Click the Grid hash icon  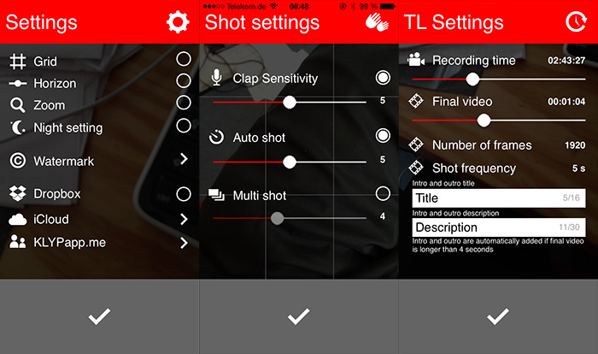coord(18,62)
